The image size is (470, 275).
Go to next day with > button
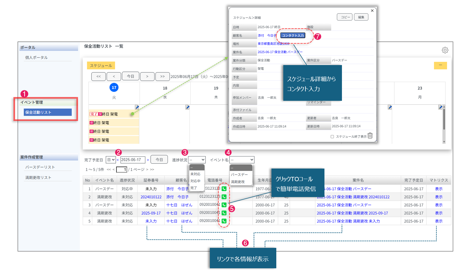[x=147, y=76]
